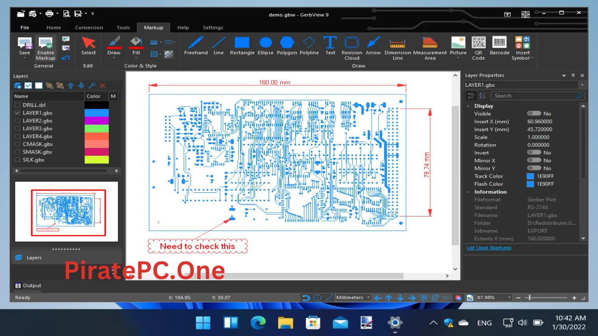Toggle the Invert switch
The image size is (598, 336).
[x=534, y=153]
